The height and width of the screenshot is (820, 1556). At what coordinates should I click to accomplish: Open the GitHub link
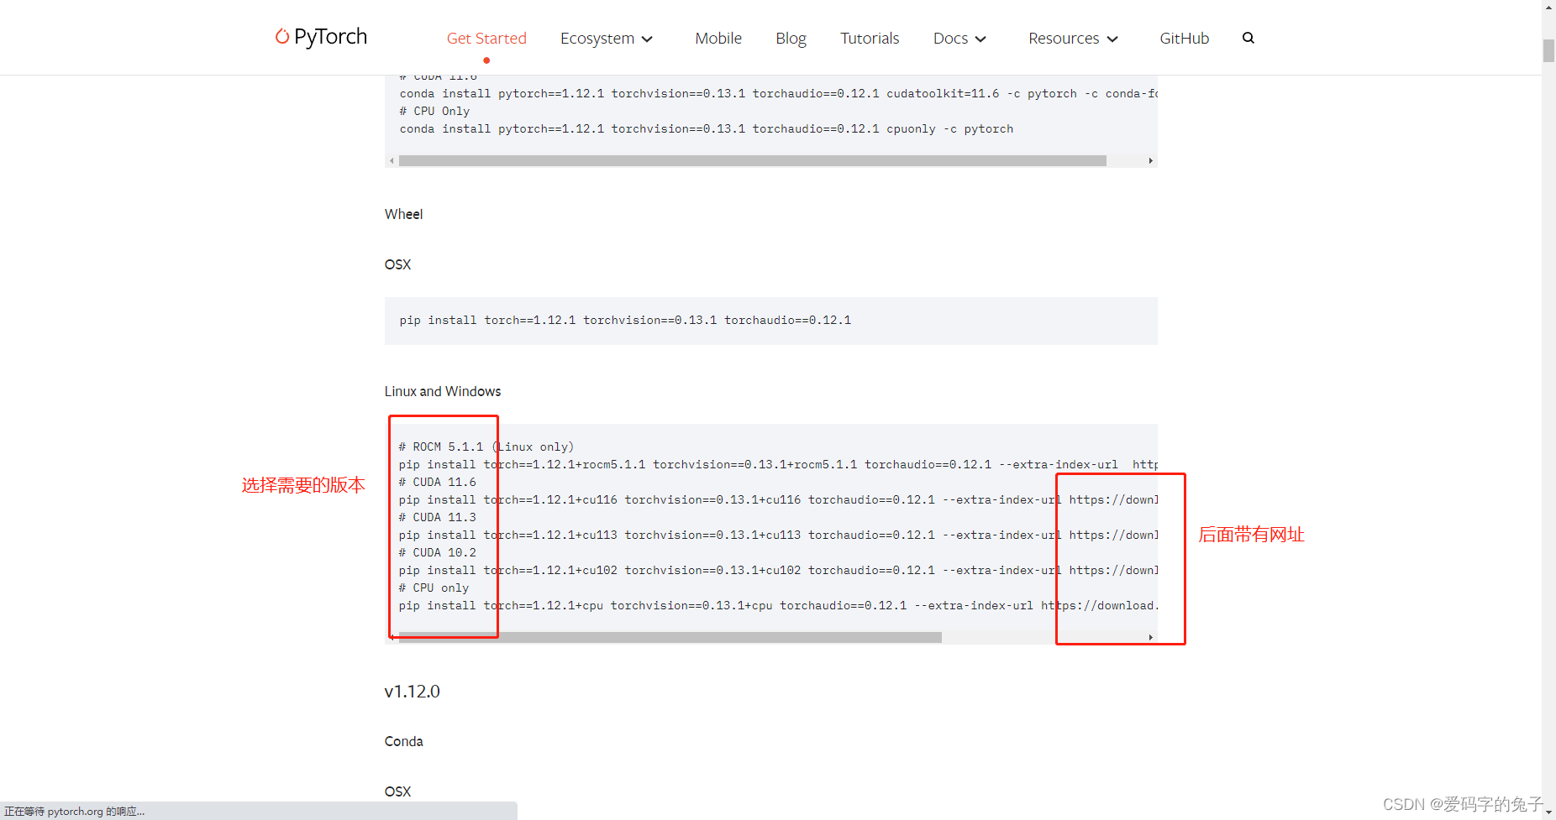(1184, 38)
